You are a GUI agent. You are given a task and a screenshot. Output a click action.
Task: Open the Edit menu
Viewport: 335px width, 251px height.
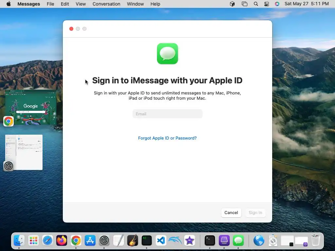click(x=65, y=4)
